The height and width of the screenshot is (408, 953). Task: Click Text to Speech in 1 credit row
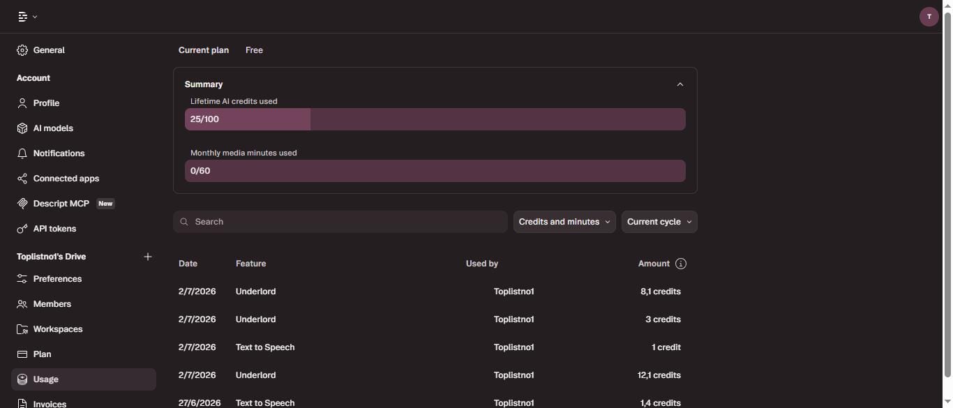click(265, 347)
